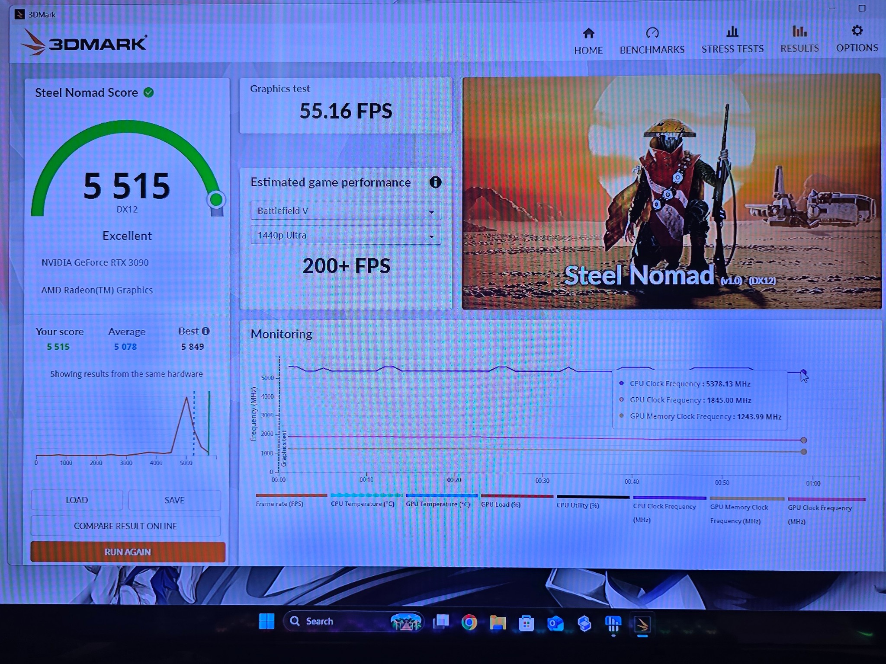Click the Monitoring panel heading
Viewport: 886px width, 664px height.
[281, 334]
